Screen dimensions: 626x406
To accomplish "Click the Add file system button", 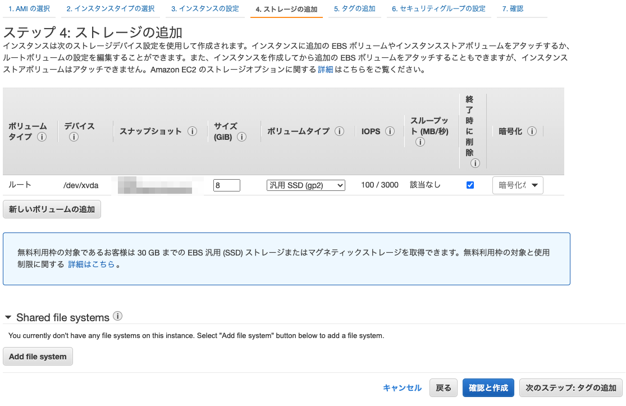I will point(38,356).
